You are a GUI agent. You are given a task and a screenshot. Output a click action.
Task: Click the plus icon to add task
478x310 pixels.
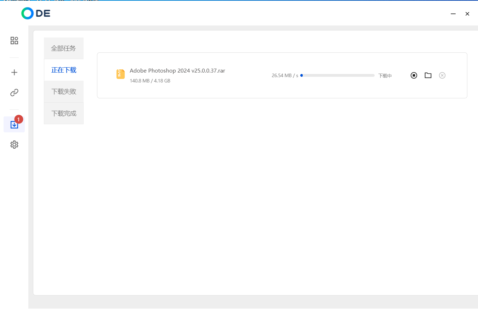[14, 73]
